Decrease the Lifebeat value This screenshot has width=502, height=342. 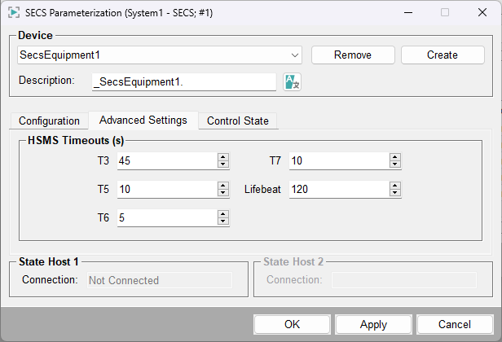point(394,193)
